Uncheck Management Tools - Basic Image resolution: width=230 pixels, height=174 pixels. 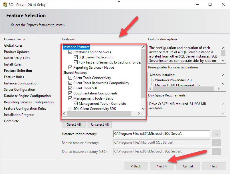click(x=70, y=98)
